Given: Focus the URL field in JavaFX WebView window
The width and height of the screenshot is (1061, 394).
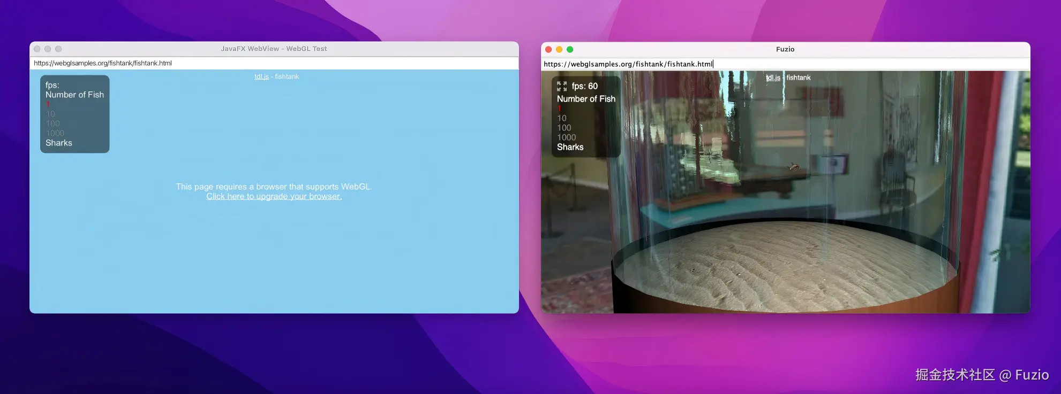Looking at the screenshot, I should coord(274,63).
